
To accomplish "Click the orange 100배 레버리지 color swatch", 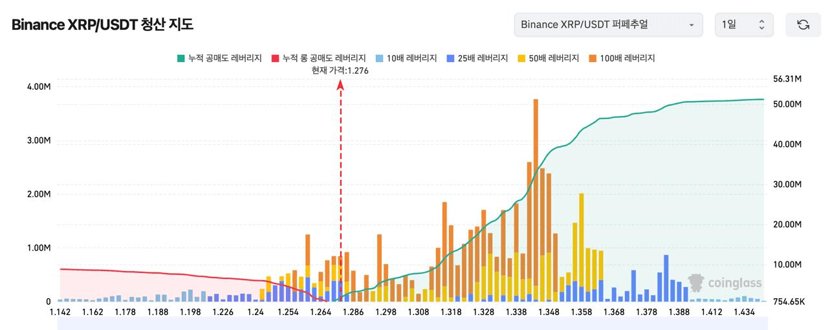I will click(x=593, y=58).
